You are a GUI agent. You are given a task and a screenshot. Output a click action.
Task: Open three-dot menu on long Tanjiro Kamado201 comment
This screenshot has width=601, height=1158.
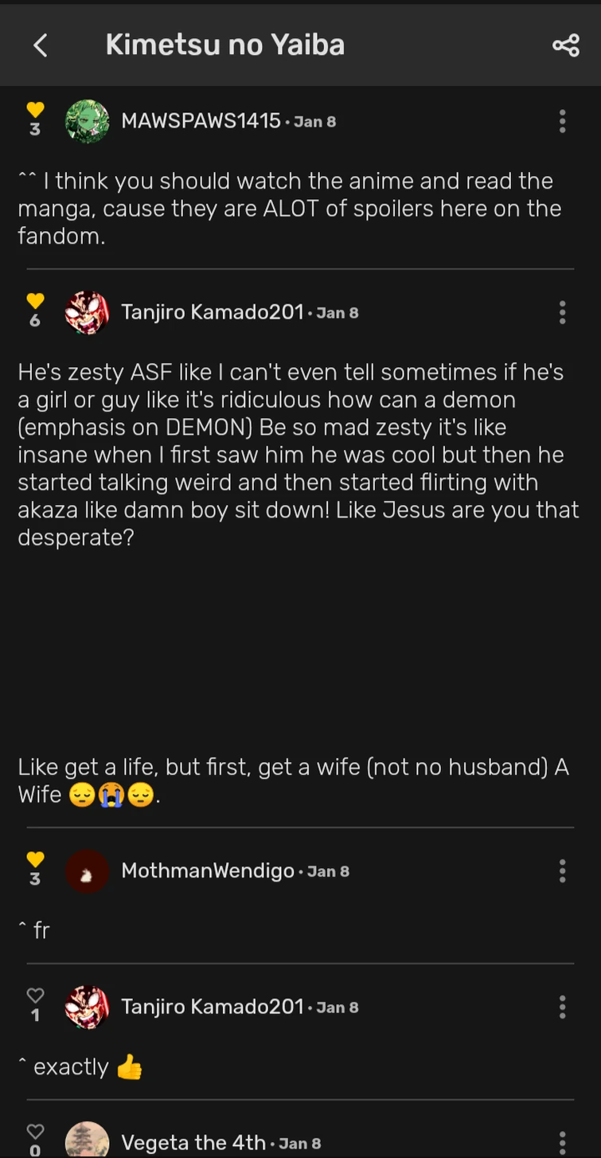coord(562,312)
